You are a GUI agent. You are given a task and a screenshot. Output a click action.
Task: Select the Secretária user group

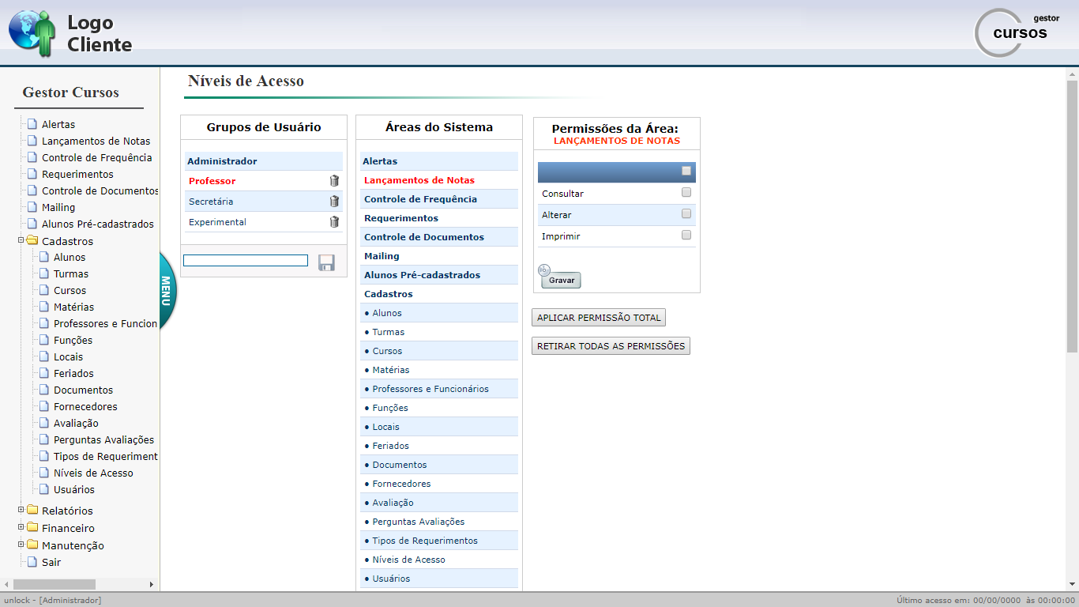(211, 202)
